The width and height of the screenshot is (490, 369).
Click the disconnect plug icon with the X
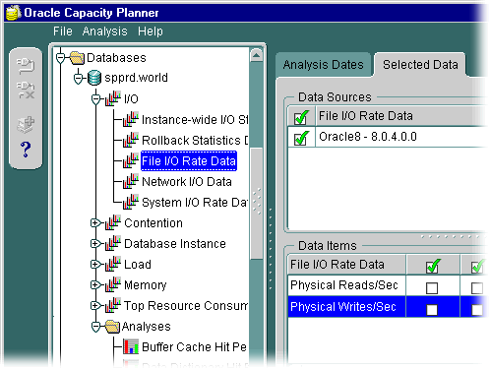coord(26,90)
